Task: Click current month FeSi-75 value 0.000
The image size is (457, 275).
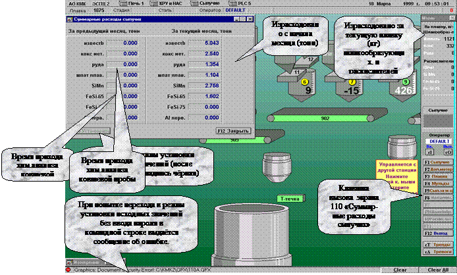Action: 204,107
